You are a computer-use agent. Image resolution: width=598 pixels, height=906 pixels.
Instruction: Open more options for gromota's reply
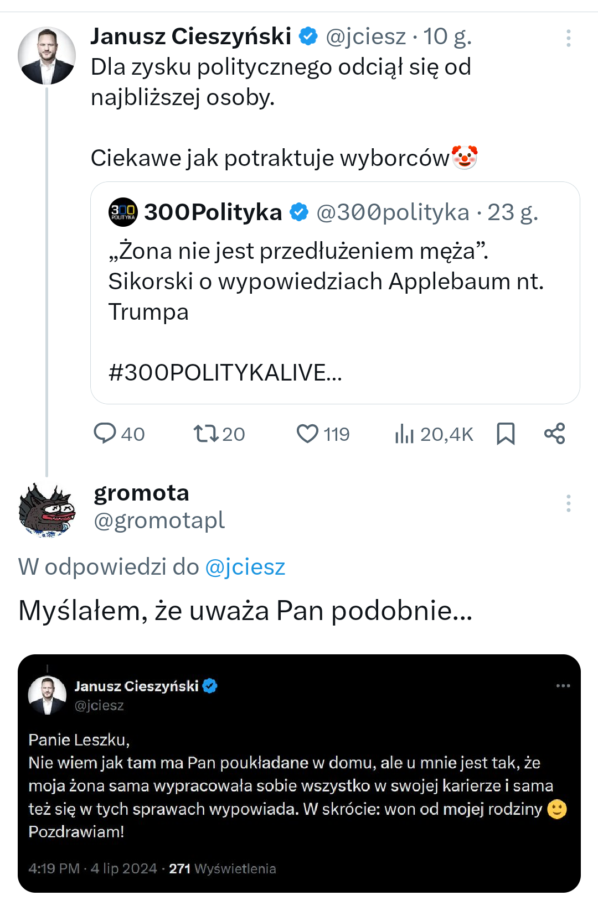click(568, 503)
